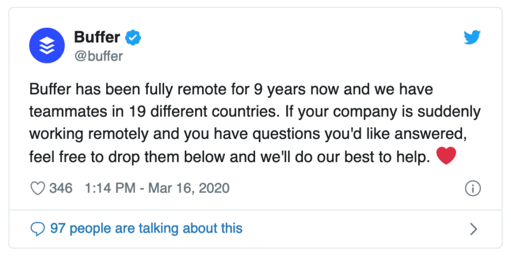Expand the conversation with the right chevron
This screenshot has width=511, height=257.
pos(474,229)
